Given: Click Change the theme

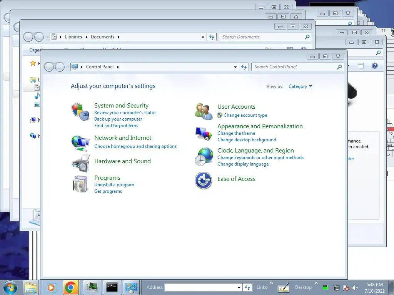Looking at the screenshot, I should [x=236, y=133].
